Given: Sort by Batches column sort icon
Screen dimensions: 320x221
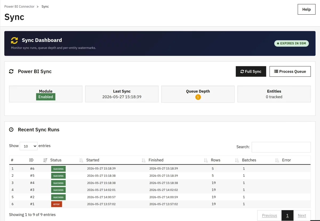Looking at the screenshot, I should point(277,160).
